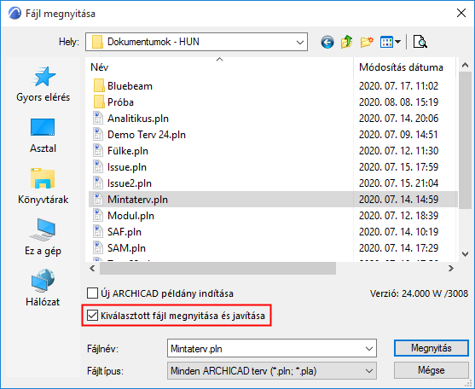Select the Demo Terv 24.pln file
Screen dimensions: 475x389
click(147, 135)
